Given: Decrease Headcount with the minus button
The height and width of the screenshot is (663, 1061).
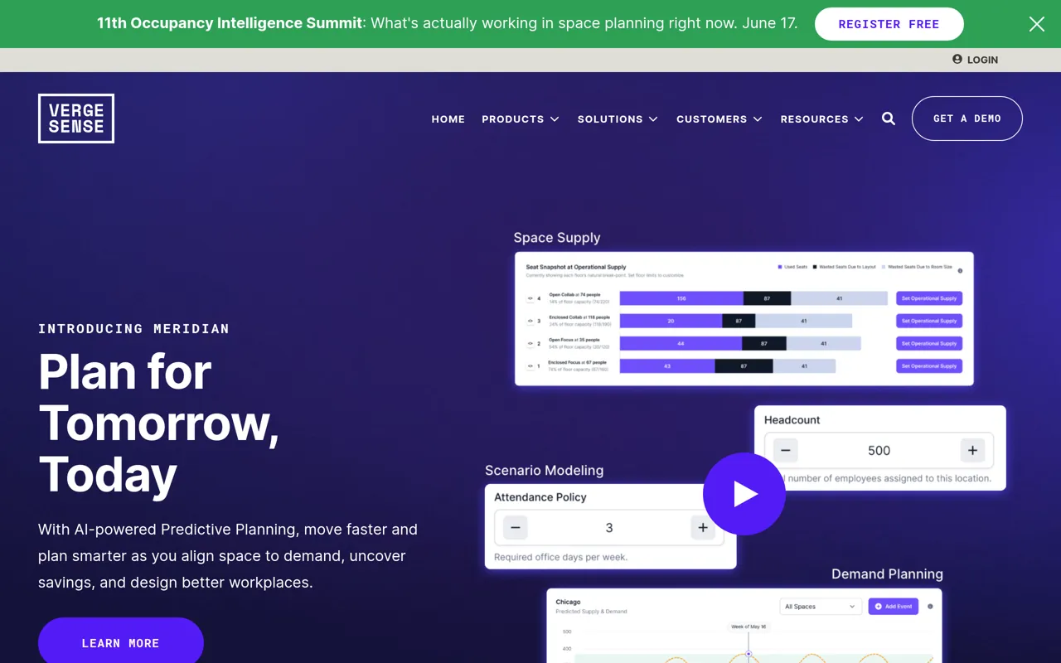Looking at the screenshot, I should 785,450.
